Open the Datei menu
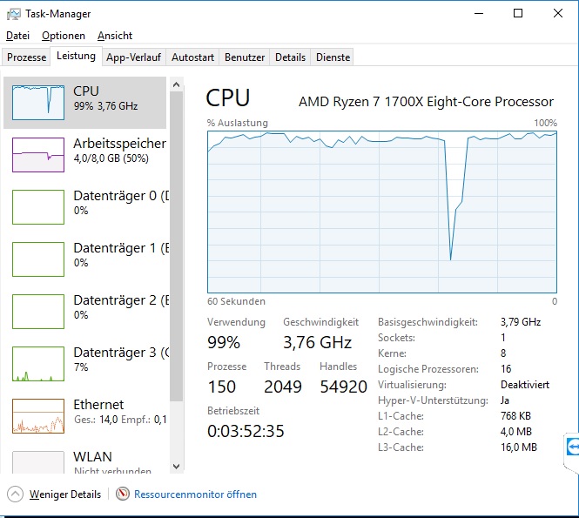The width and height of the screenshot is (579, 518). pyautogui.click(x=17, y=36)
